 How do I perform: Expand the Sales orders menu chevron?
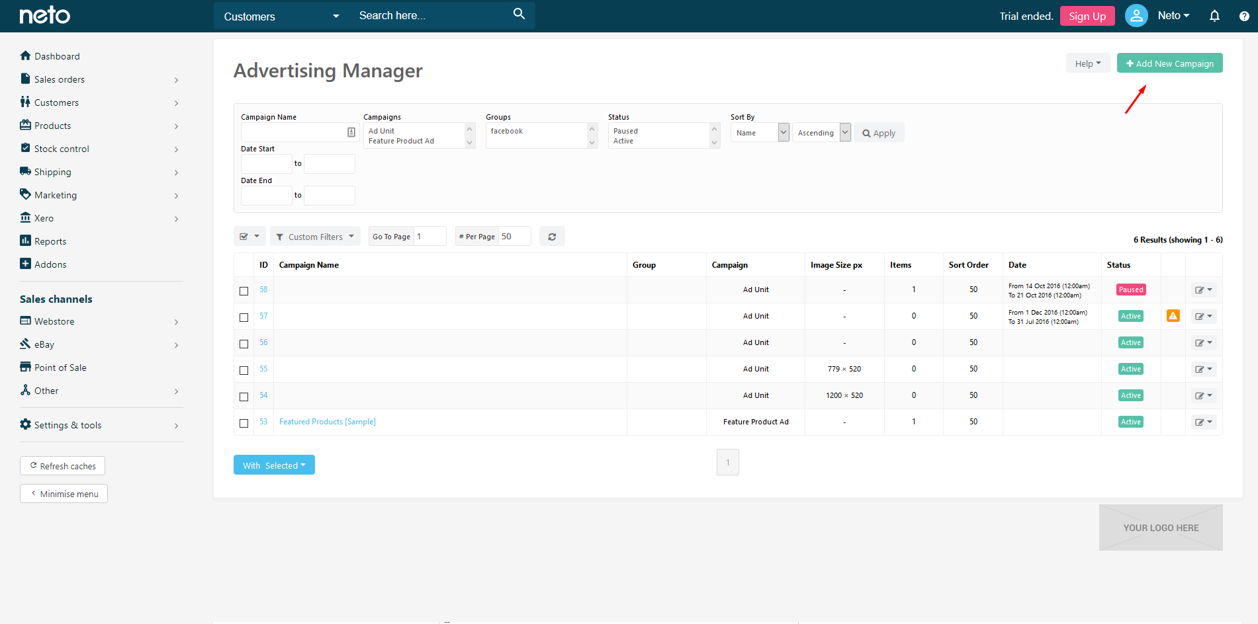176,80
